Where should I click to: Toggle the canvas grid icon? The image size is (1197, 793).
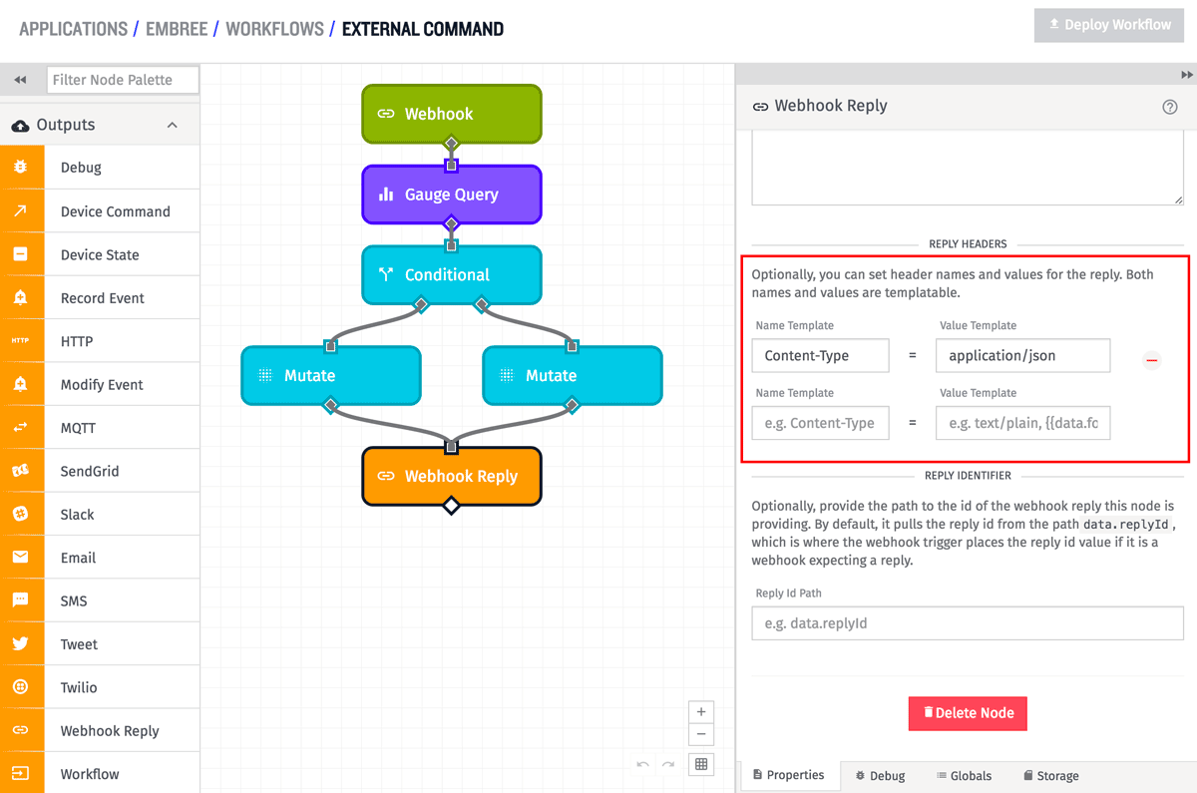[701, 764]
